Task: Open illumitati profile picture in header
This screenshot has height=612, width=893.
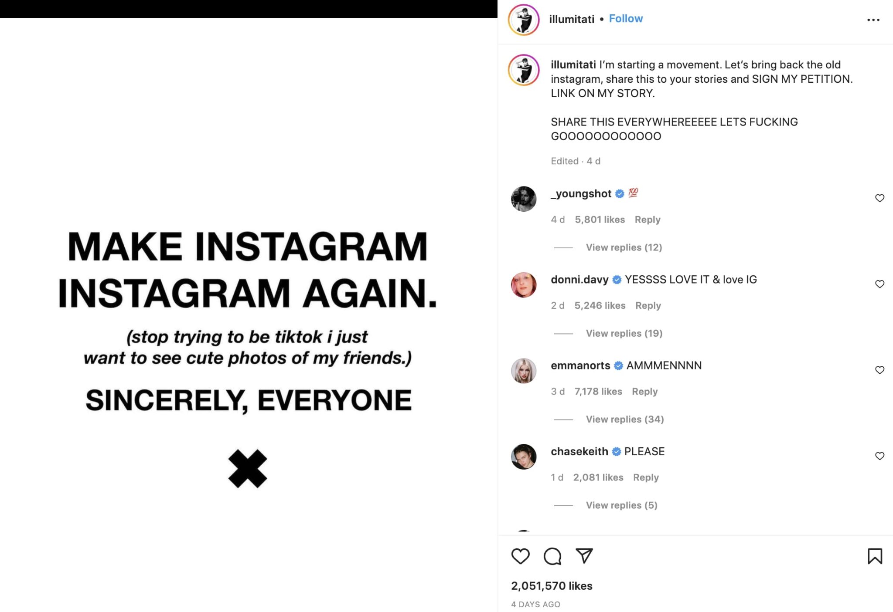Action: click(524, 20)
